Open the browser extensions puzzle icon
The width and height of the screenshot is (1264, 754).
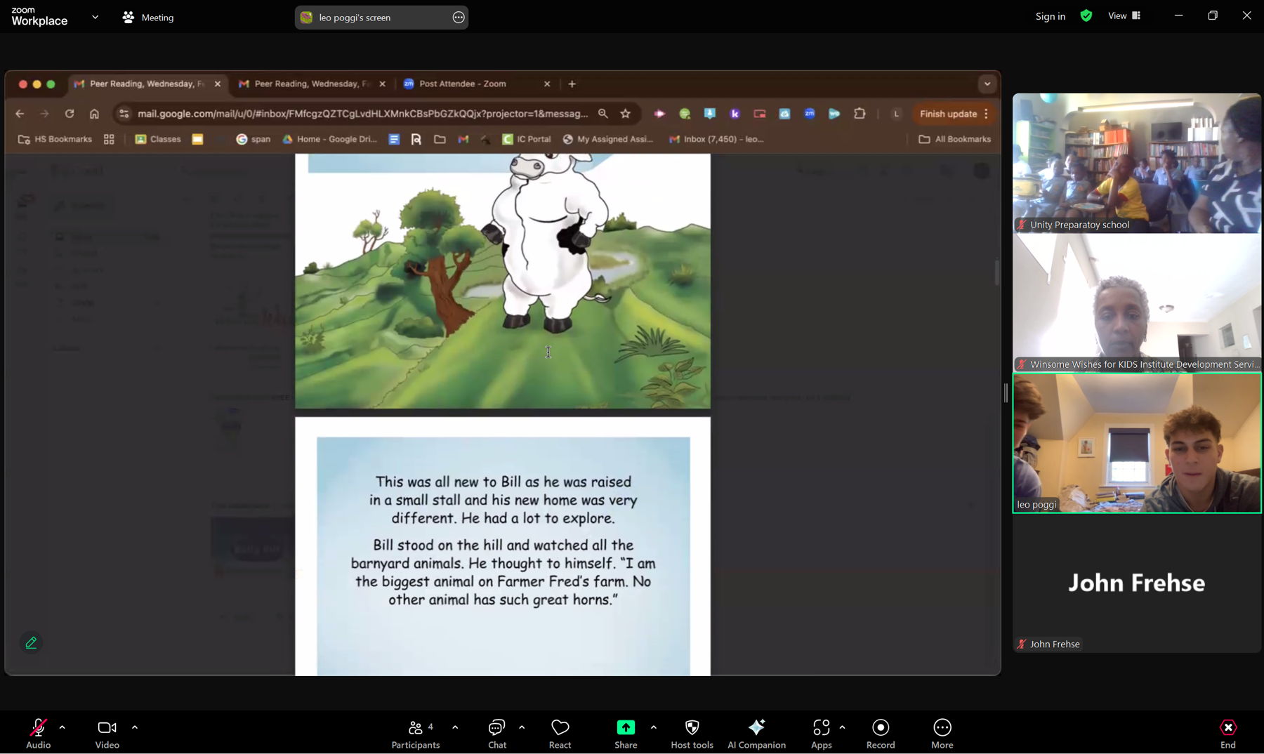click(860, 113)
